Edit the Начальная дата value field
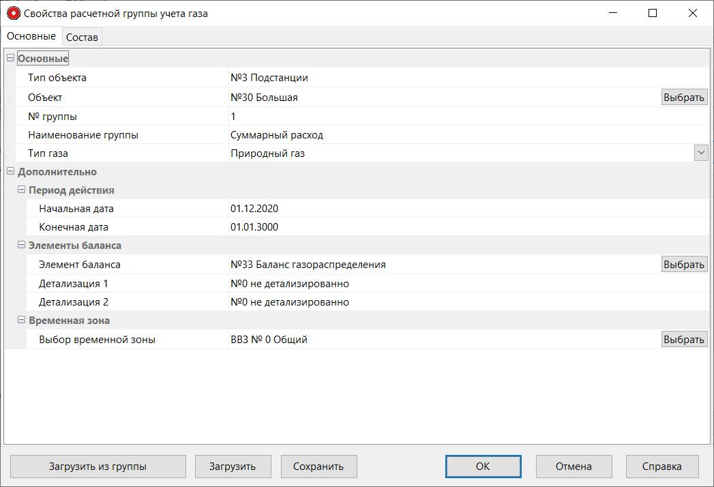 (443, 209)
